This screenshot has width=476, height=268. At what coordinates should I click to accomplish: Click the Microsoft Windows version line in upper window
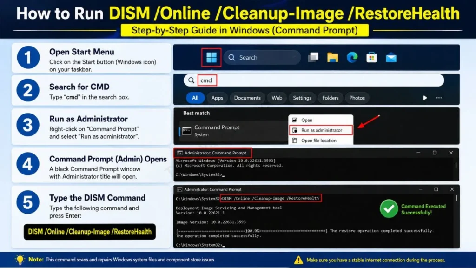point(225,161)
